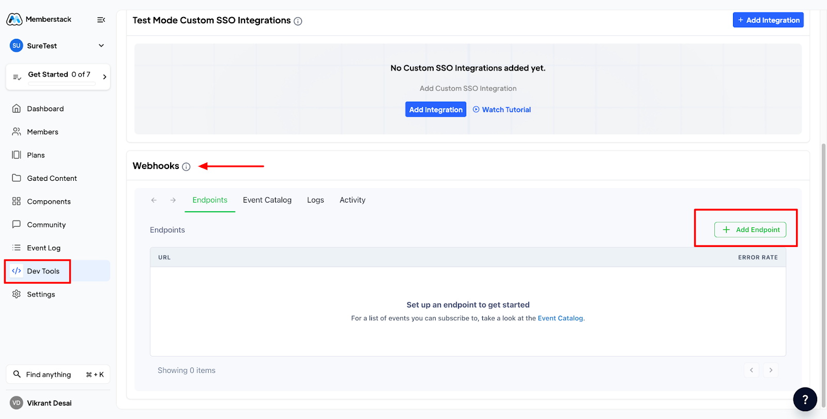This screenshot has height=419, width=827.
Task: Click the Settings gear icon
Action: pos(17,294)
